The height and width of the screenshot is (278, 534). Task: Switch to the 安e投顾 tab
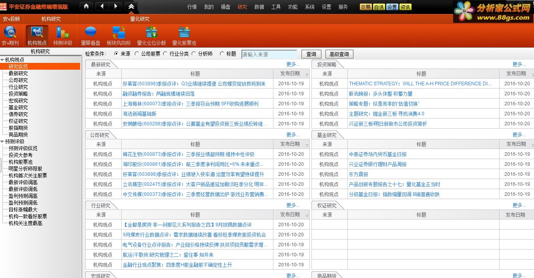[x=12, y=19]
